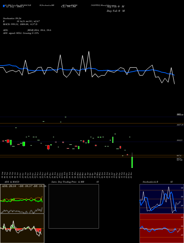The height and width of the screenshot is (243, 184).
Task: Click the ADX line chart panel
Action: pyautogui.click(x=22, y=199)
